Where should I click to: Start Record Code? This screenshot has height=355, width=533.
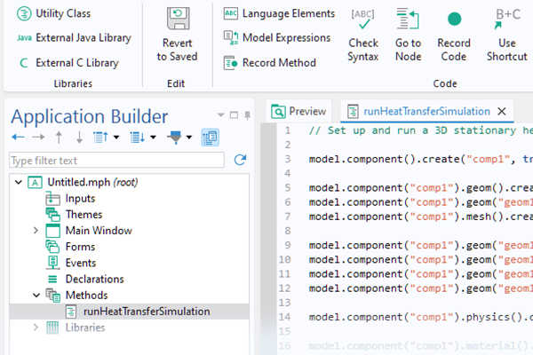(454, 35)
